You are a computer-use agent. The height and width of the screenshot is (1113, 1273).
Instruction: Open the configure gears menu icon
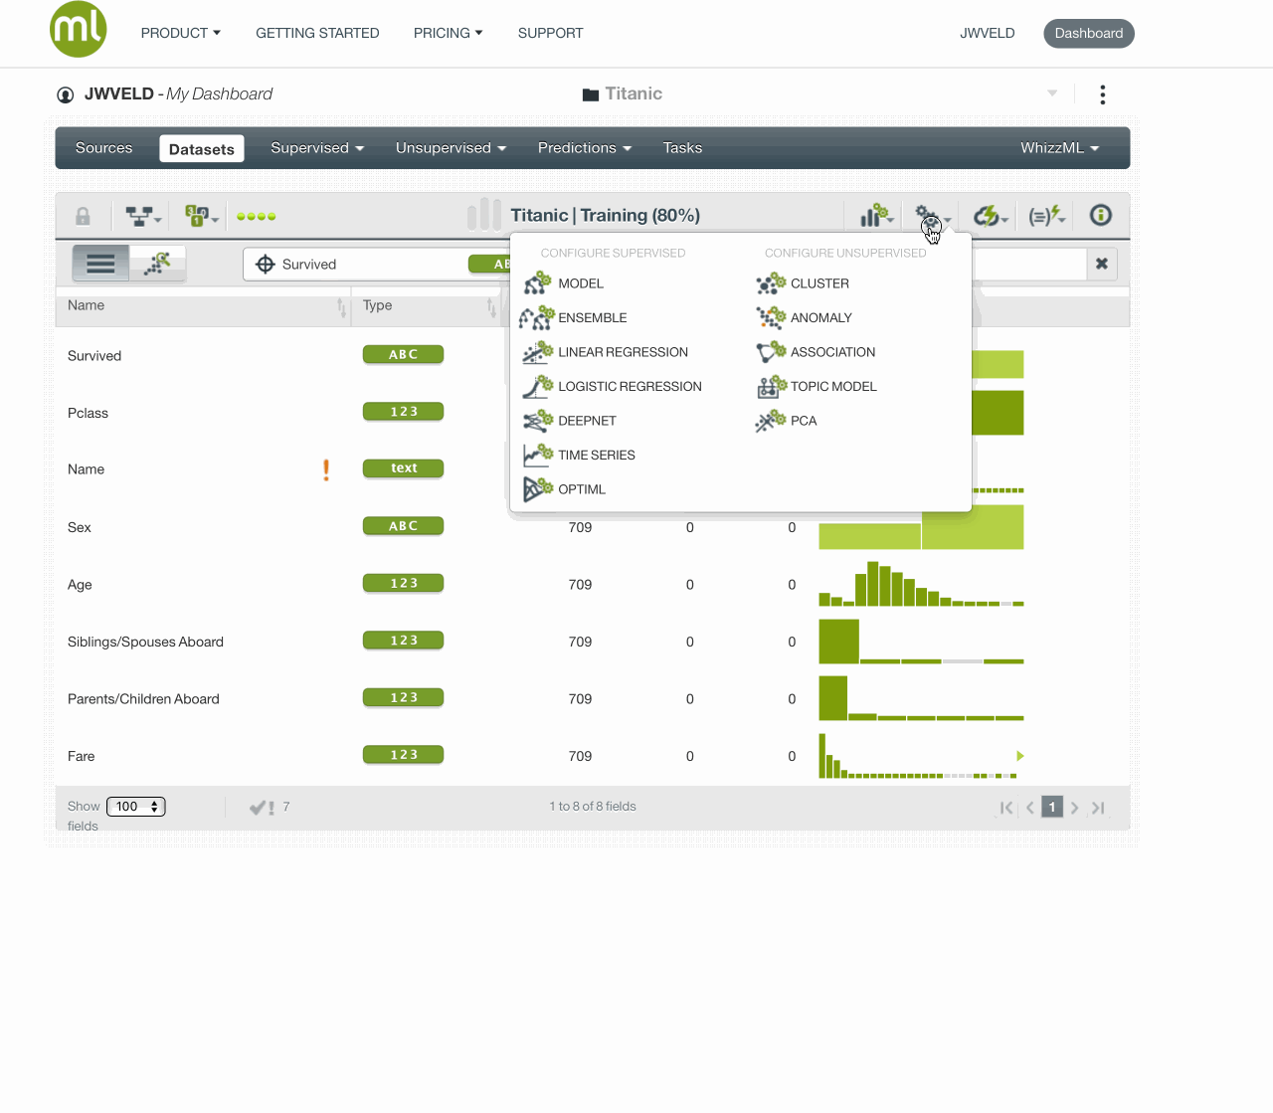click(932, 216)
